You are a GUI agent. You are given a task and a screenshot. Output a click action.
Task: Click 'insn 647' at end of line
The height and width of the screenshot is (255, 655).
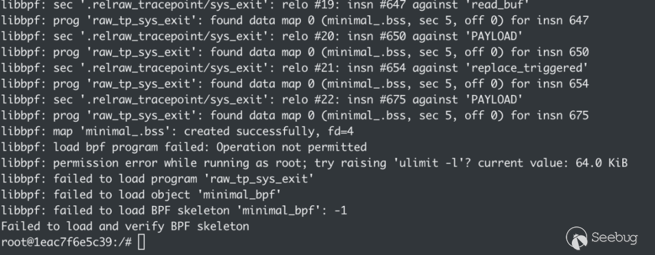[x=562, y=20]
